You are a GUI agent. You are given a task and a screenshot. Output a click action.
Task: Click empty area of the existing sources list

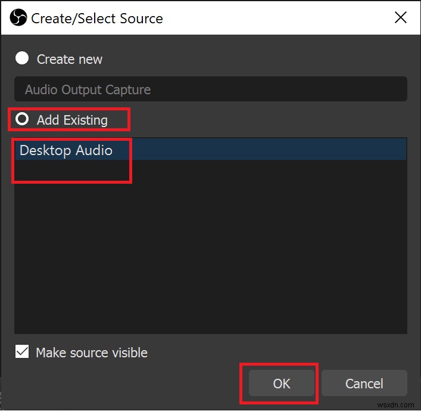(210, 251)
